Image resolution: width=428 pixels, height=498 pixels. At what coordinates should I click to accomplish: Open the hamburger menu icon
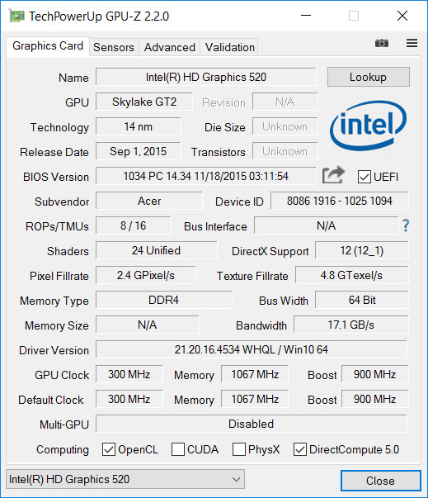[412, 43]
